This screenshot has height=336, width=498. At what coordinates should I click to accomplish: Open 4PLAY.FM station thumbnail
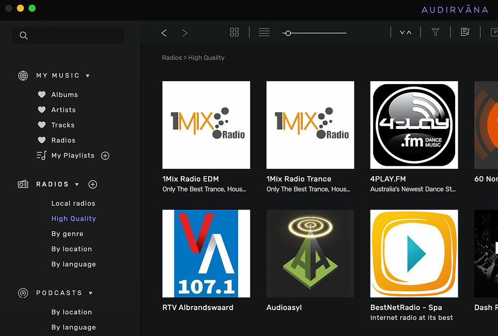point(414,125)
